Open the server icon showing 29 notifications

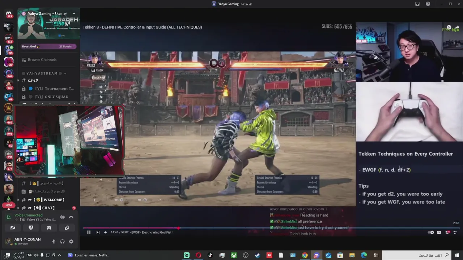coord(9,61)
